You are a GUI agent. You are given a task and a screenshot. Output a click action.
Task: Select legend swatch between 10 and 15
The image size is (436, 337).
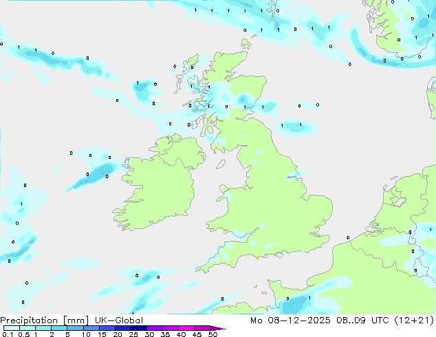tap(91, 328)
